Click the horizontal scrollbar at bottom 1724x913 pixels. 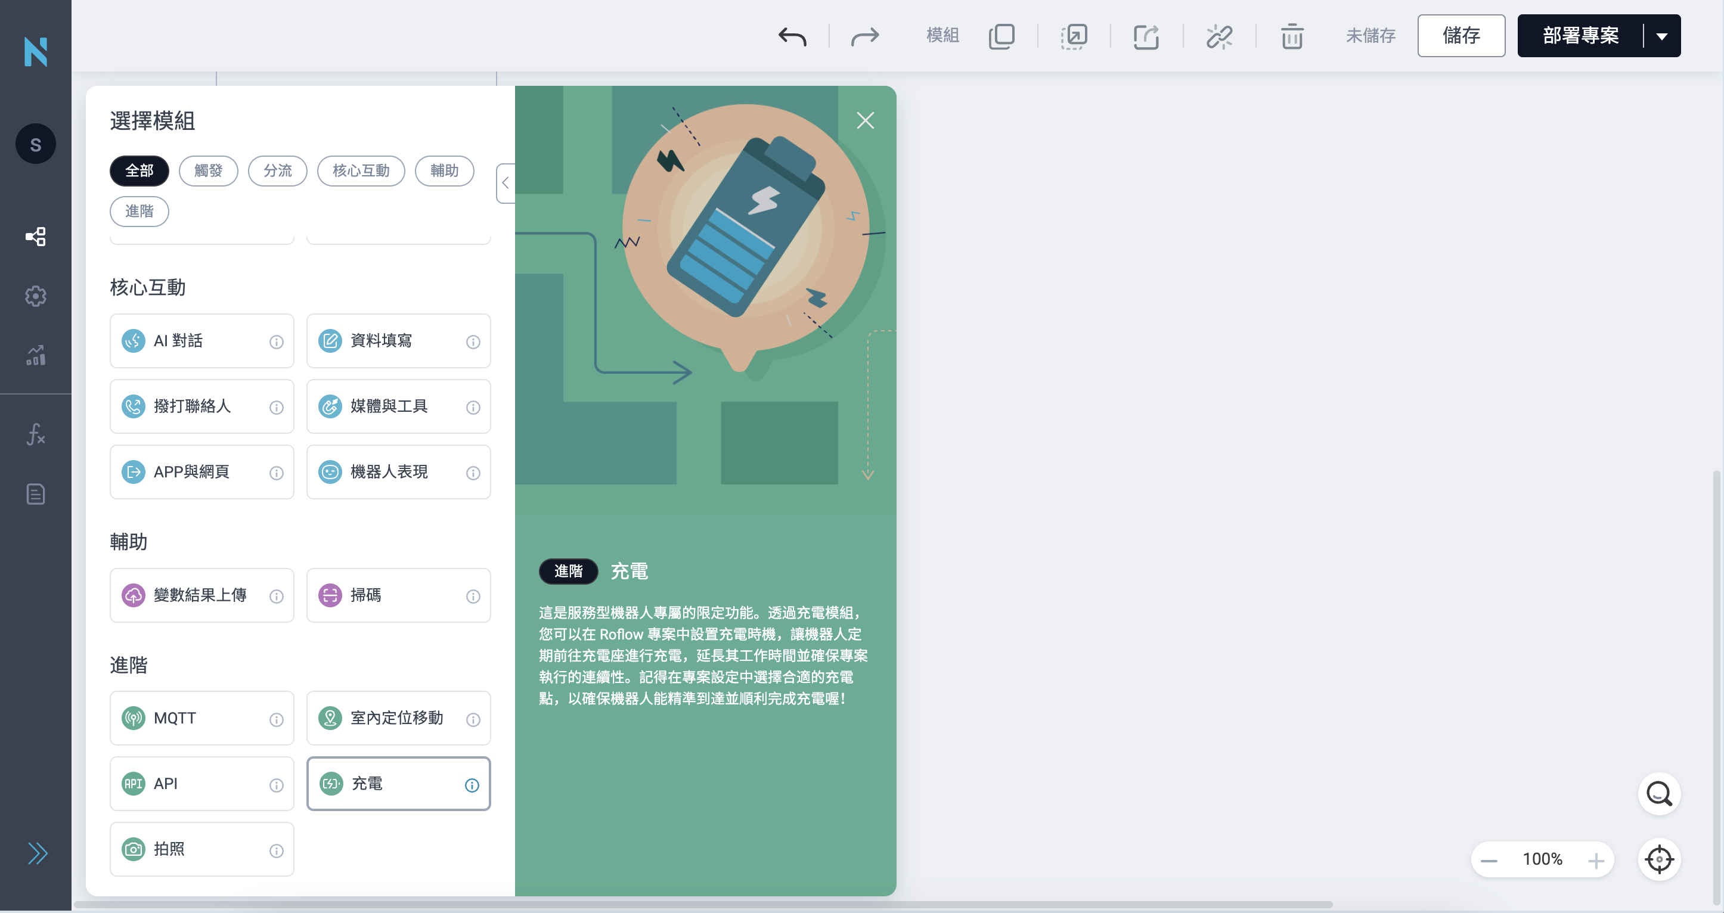[703, 904]
